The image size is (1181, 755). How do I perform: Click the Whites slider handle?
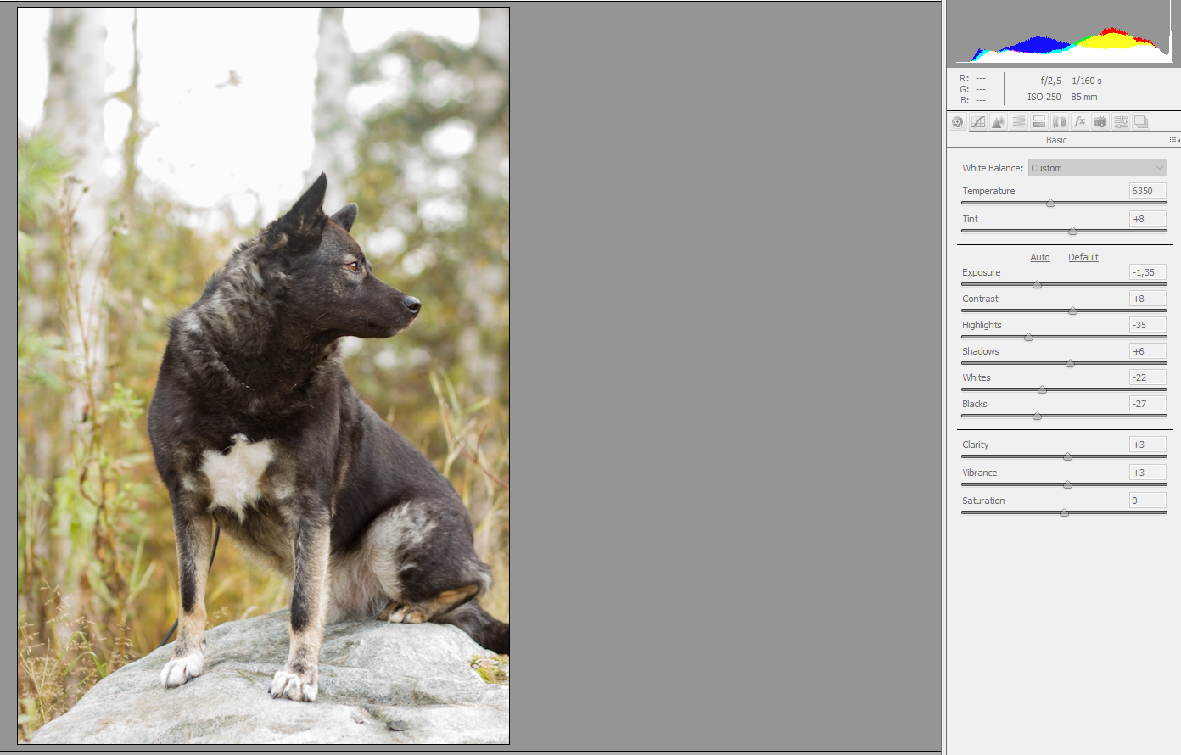click(1042, 390)
